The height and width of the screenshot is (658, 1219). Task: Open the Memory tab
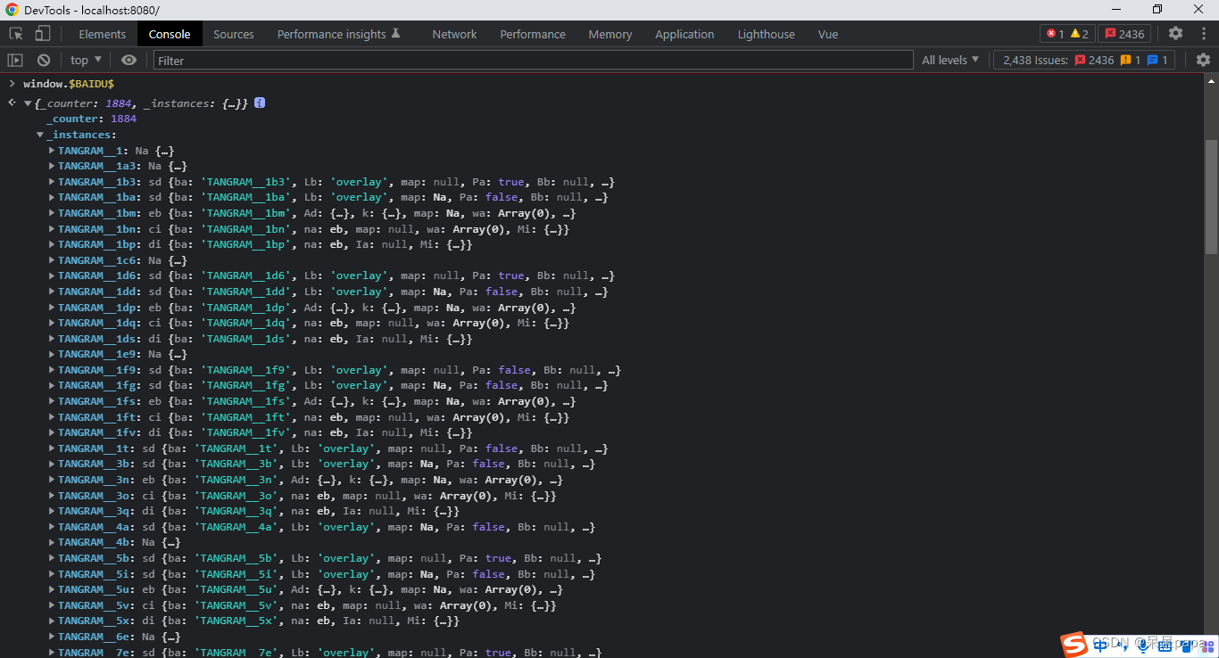610,34
